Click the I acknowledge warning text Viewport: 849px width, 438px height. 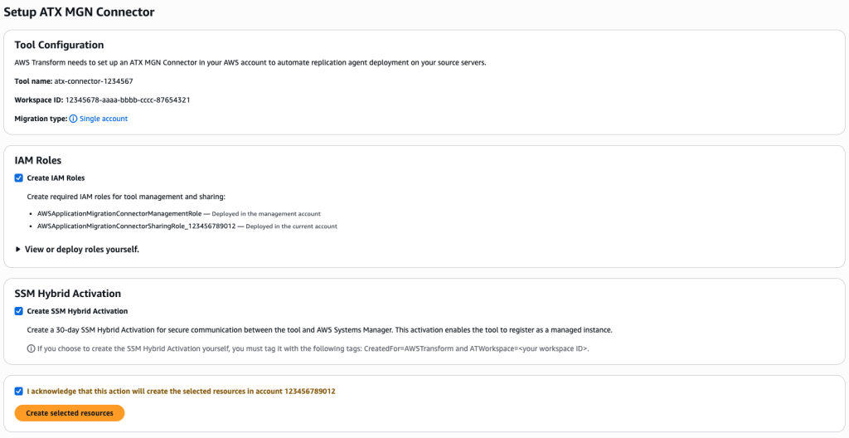pos(181,391)
